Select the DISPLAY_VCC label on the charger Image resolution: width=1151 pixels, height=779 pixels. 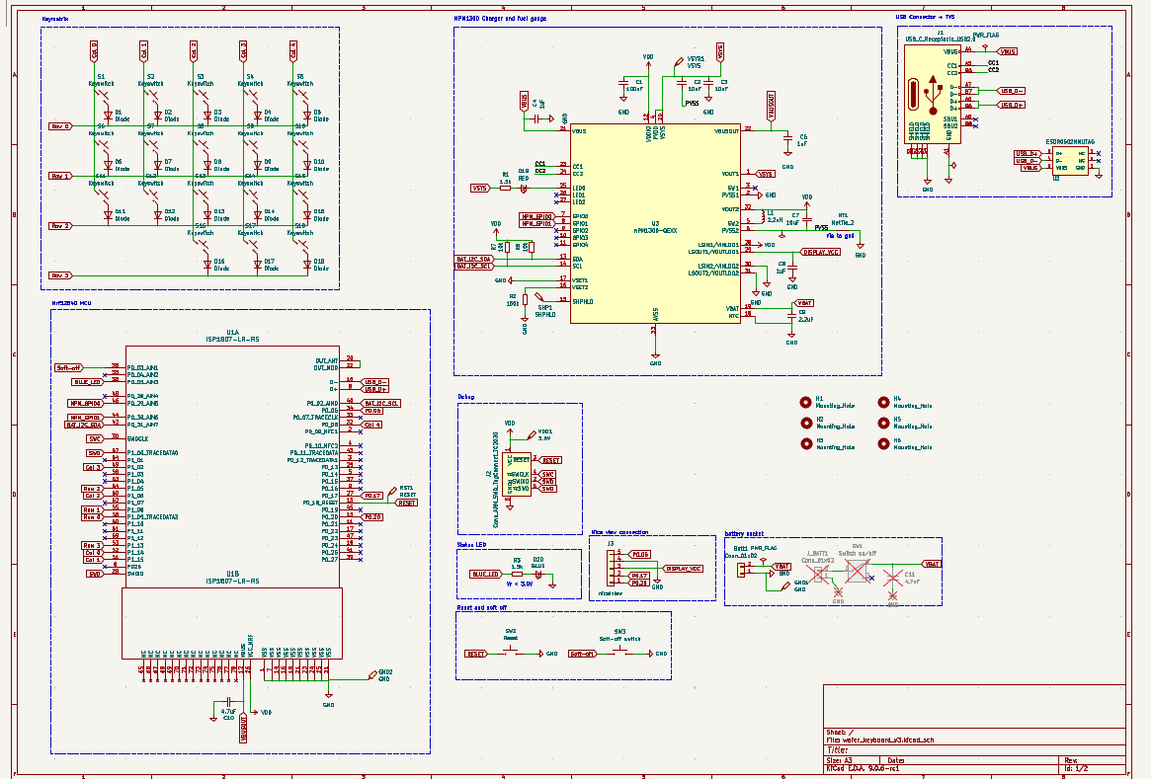point(820,253)
